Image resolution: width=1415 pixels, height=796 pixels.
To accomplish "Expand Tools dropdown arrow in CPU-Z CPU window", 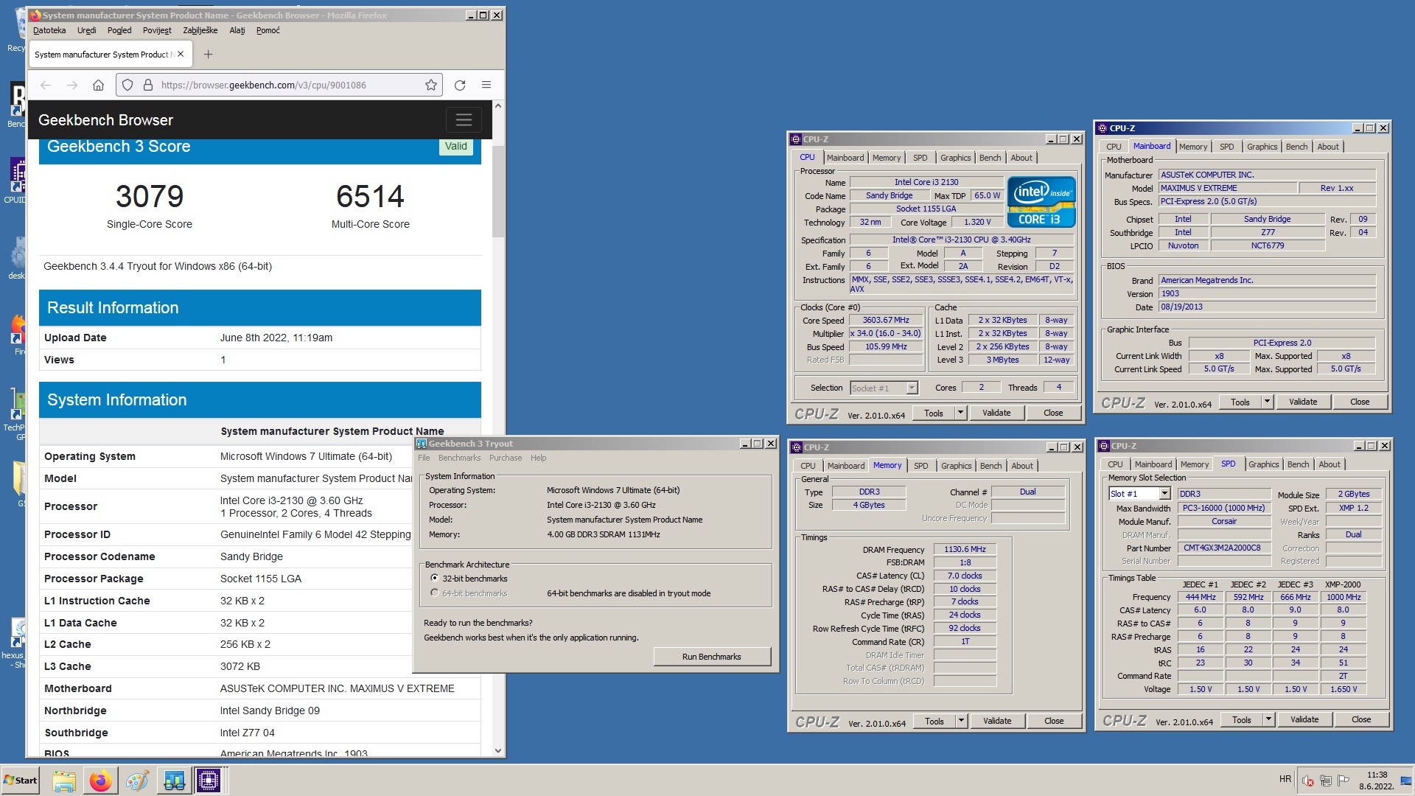I will coord(961,413).
